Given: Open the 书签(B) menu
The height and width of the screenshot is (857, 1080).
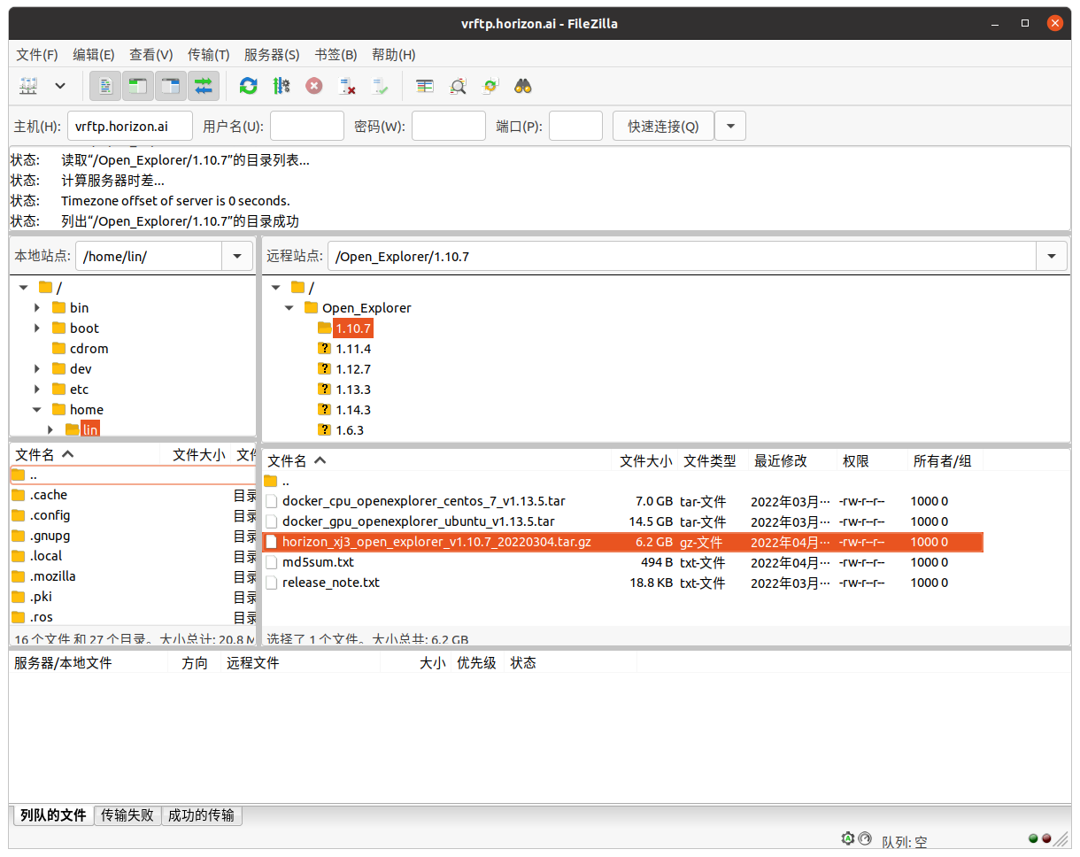Looking at the screenshot, I should pos(336,55).
